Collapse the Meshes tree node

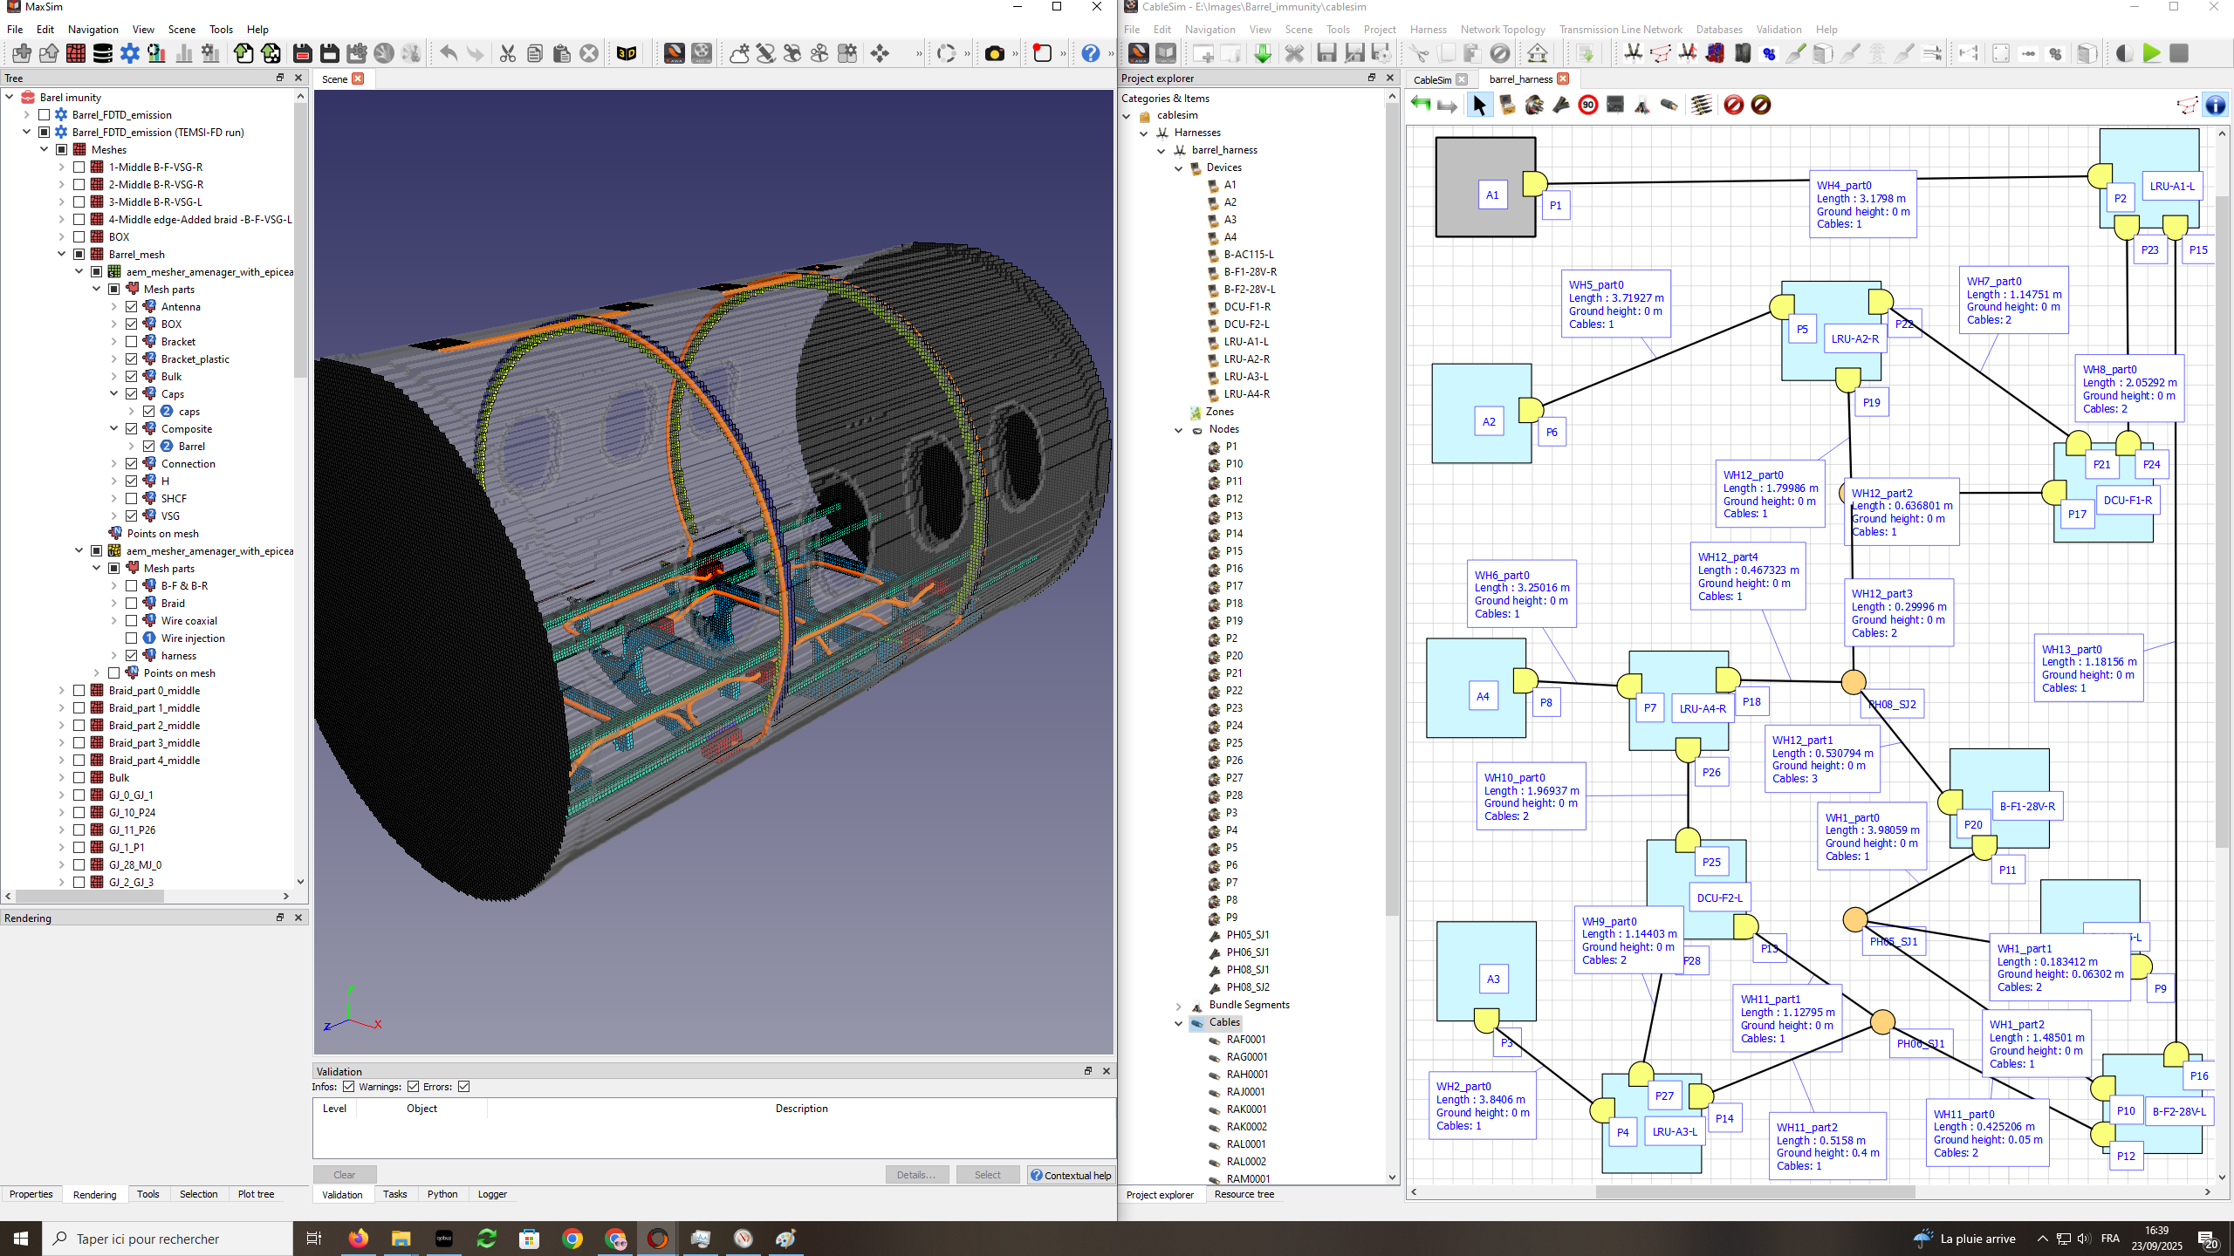tap(44, 150)
